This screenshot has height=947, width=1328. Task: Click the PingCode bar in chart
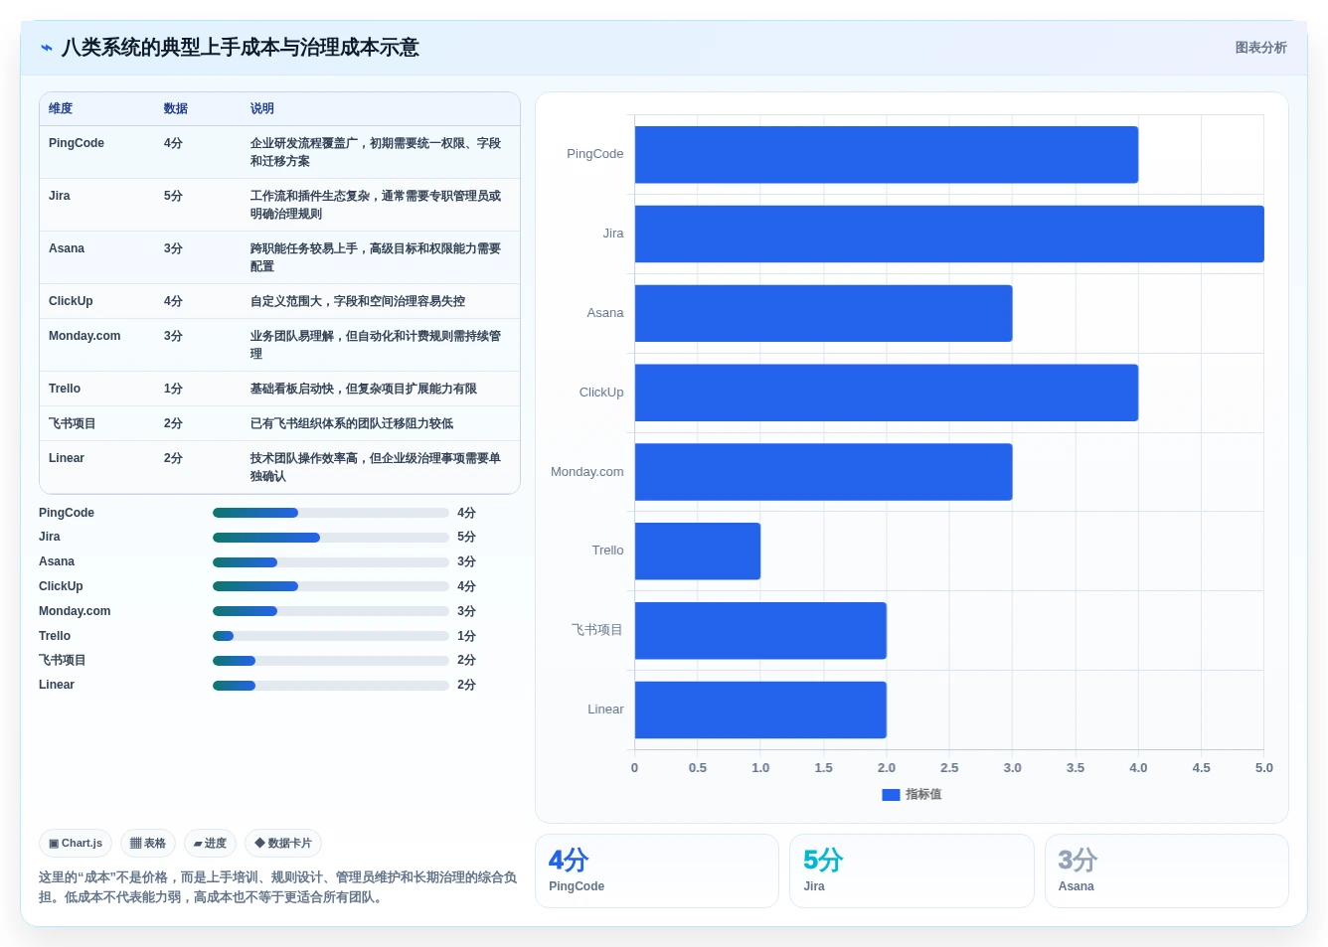pos(887,155)
